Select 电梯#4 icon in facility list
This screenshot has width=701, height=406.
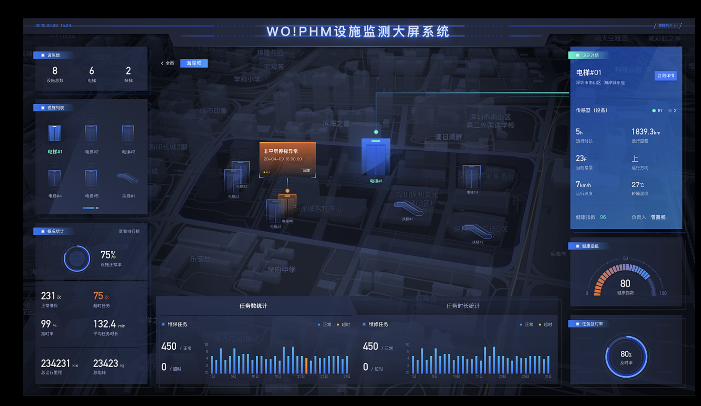pyautogui.click(x=55, y=178)
